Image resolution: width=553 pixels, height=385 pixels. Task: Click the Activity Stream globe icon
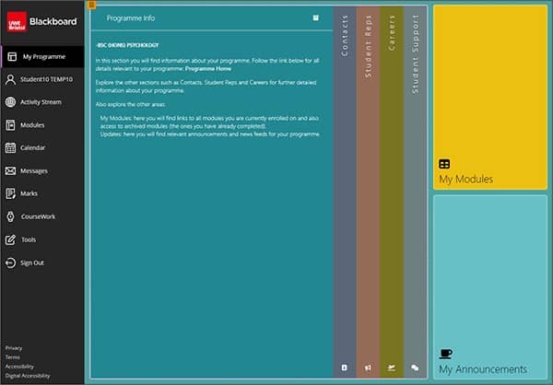pyautogui.click(x=10, y=102)
